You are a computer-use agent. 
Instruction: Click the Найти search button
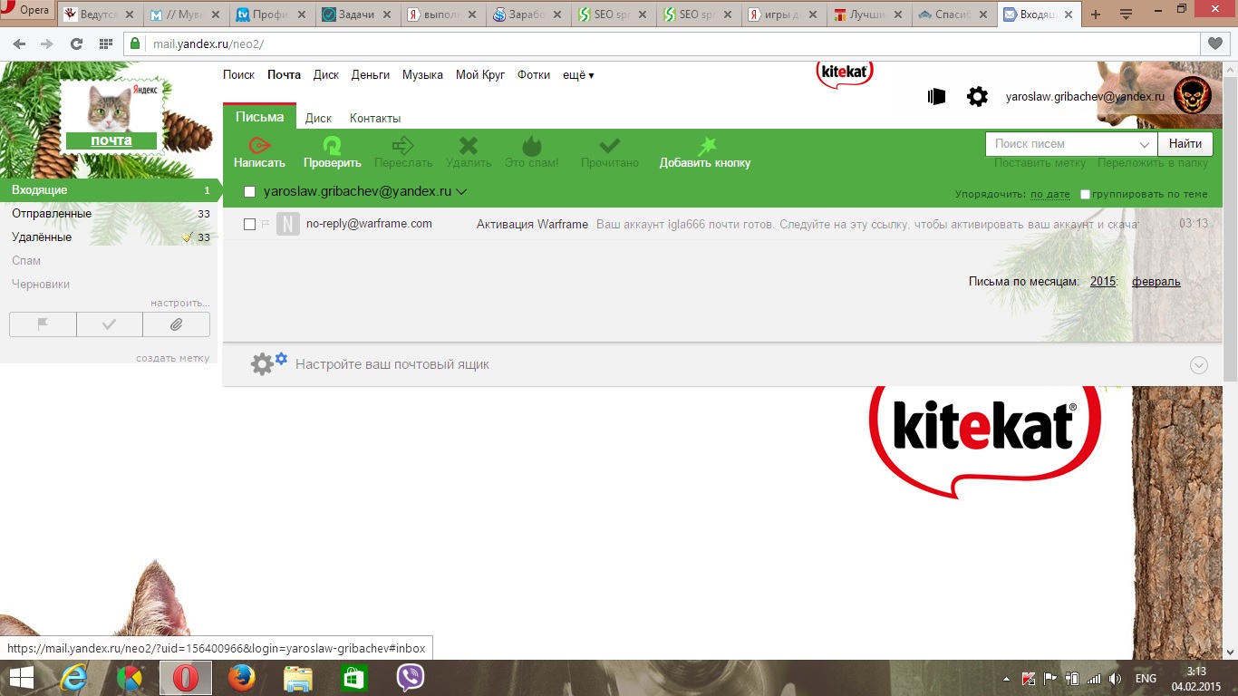point(1185,144)
